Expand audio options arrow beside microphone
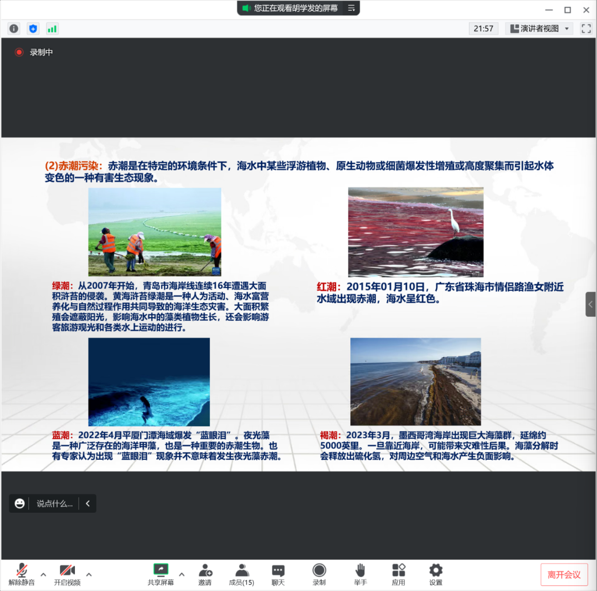Screen dimensions: 597x591 pos(43,574)
